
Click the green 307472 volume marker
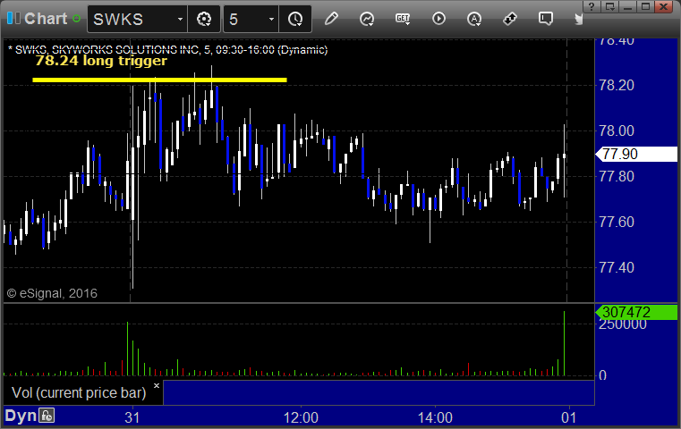coord(636,312)
